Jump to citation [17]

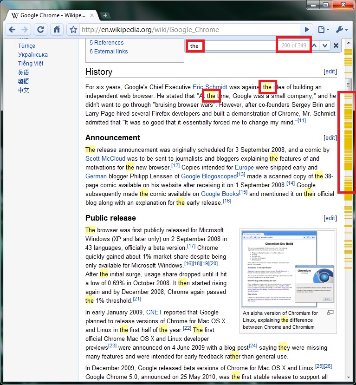coord(191,246)
